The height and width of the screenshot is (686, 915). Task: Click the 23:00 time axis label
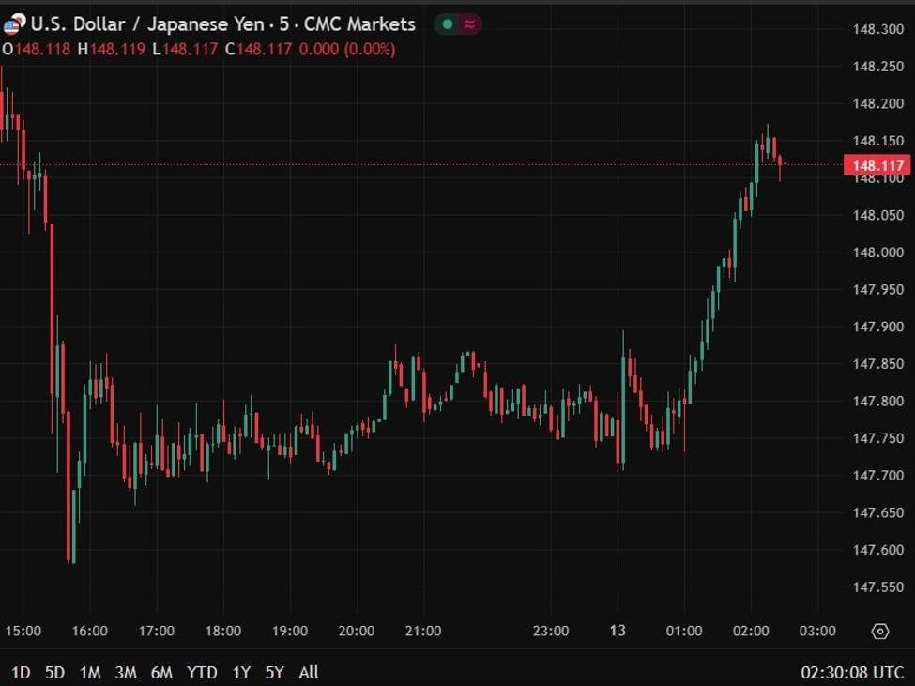click(551, 631)
